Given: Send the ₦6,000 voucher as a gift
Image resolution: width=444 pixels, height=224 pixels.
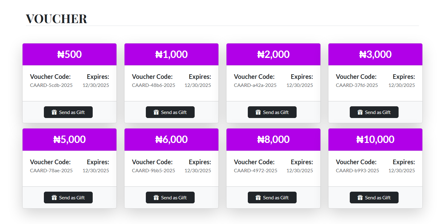Looking at the screenshot, I should coord(170,198).
